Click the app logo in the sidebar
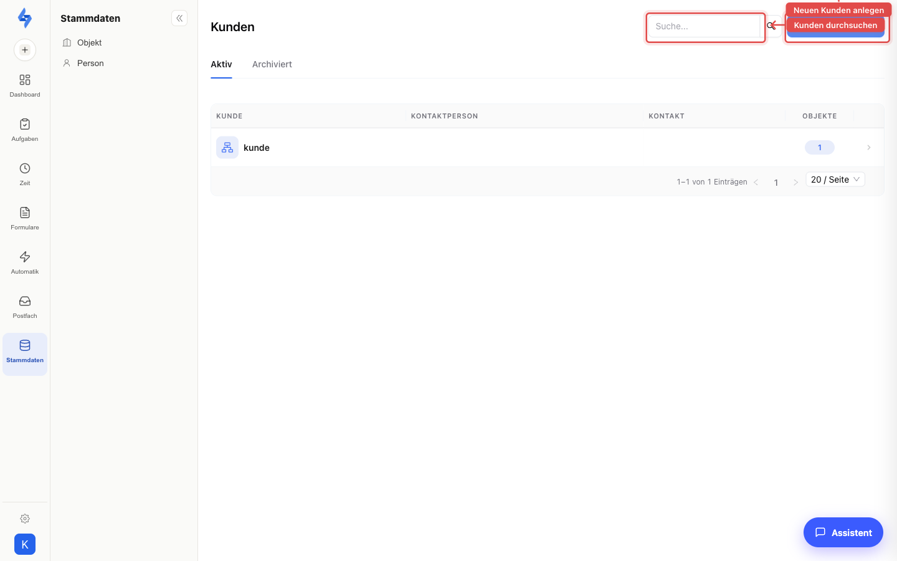The height and width of the screenshot is (561, 897). [25, 18]
